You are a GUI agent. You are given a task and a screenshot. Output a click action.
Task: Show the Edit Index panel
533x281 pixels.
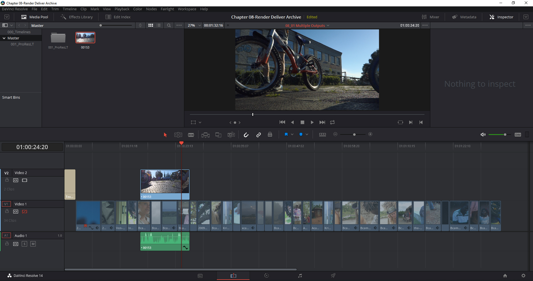point(118,17)
